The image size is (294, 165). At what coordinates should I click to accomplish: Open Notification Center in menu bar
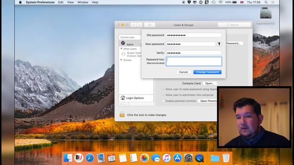click(273, 2)
